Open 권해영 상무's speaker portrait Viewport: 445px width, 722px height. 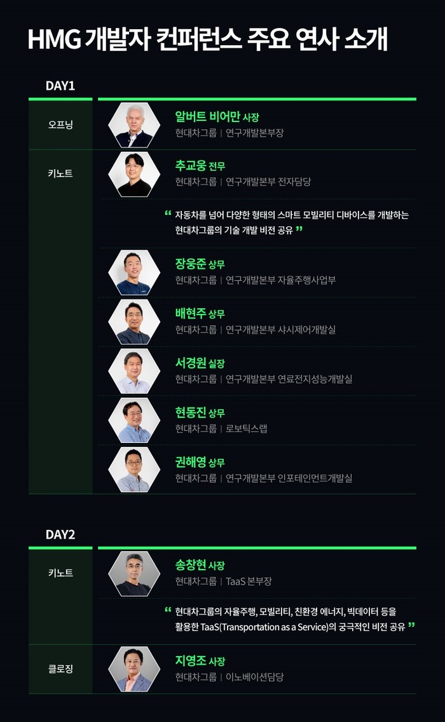click(x=133, y=470)
